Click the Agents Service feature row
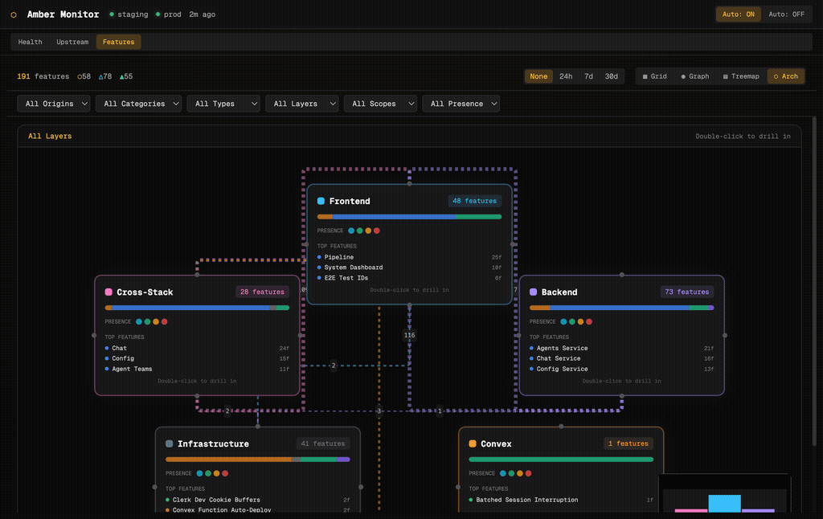Image resolution: width=823 pixels, height=519 pixels. (621, 348)
